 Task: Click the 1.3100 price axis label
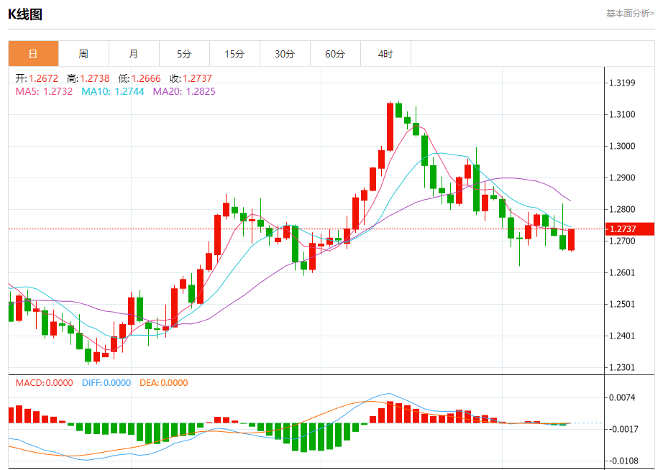coord(622,114)
